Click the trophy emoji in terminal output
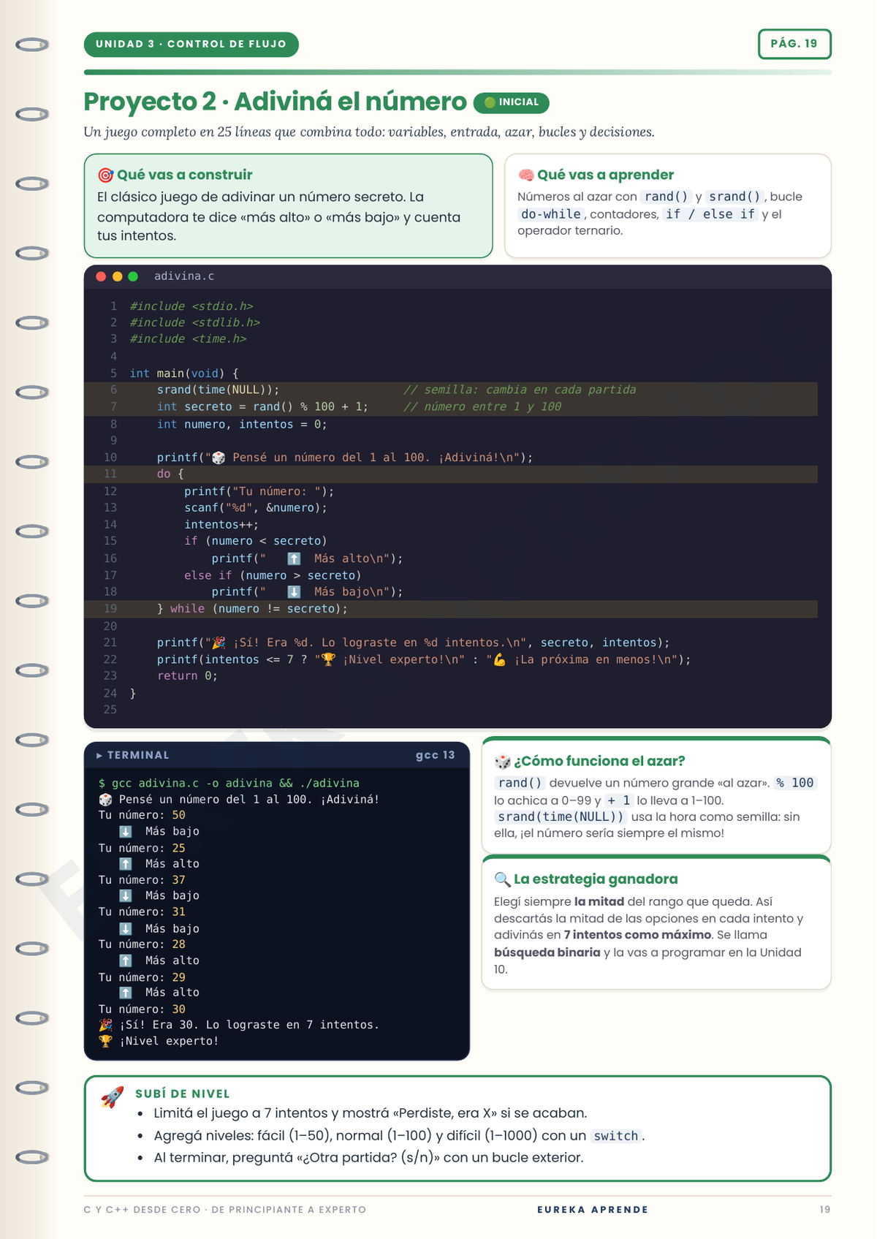877x1239 pixels. click(x=106, y=1041)
